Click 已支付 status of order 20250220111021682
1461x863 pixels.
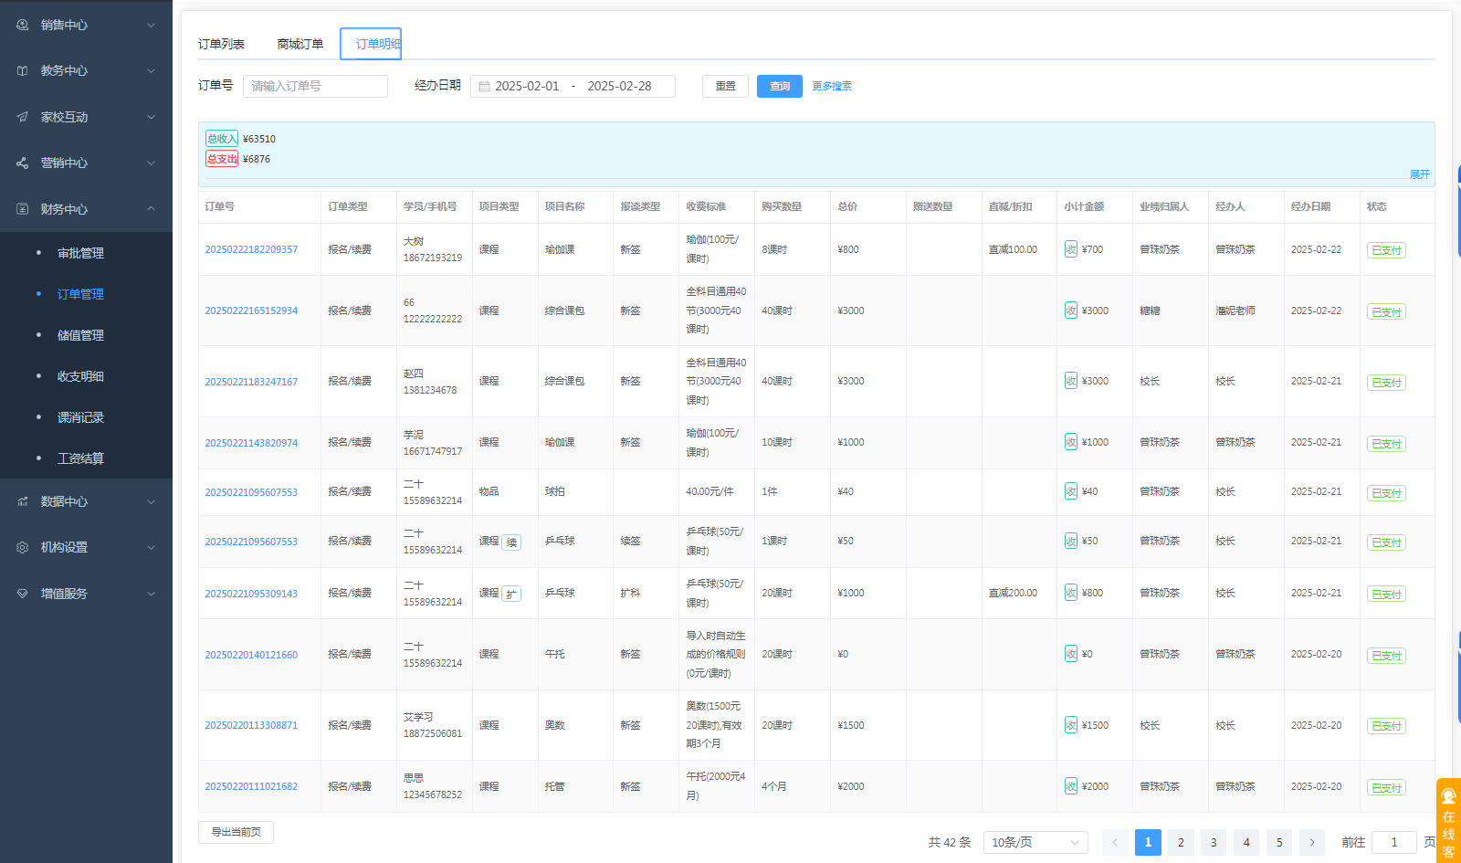[x=1385, y=787]
